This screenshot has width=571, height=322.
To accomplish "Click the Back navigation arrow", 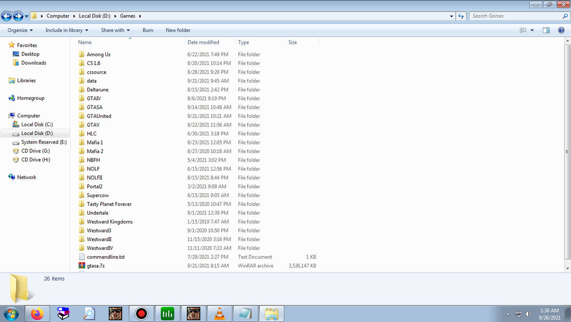I will 6,16.
